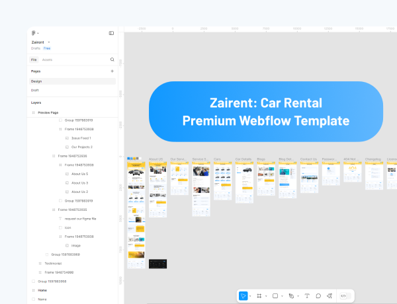
Task: Click the yellow color swatch above Home frame
Action: pos(134,159)
